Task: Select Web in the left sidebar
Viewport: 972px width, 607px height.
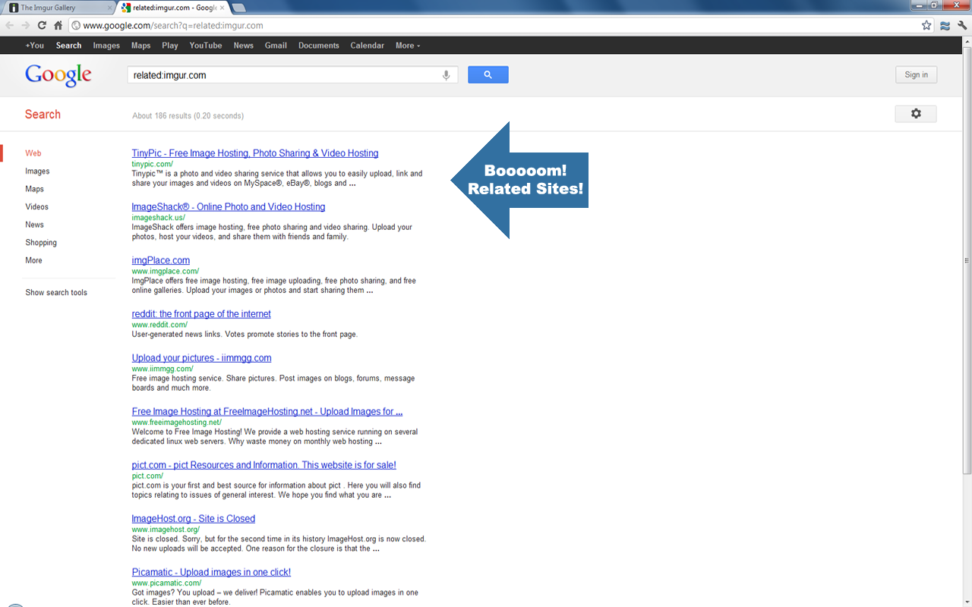Action: tap(33, 153)
